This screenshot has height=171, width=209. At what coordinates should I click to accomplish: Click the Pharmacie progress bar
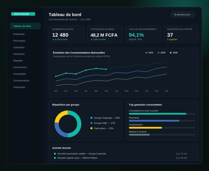[x=162, y=121]
